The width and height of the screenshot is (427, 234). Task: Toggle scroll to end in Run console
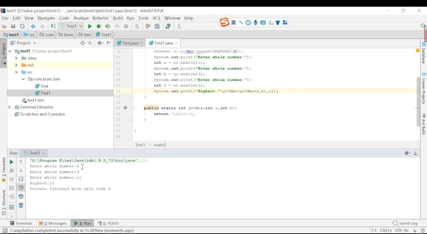pyautogui.click(x=21, y=188)
